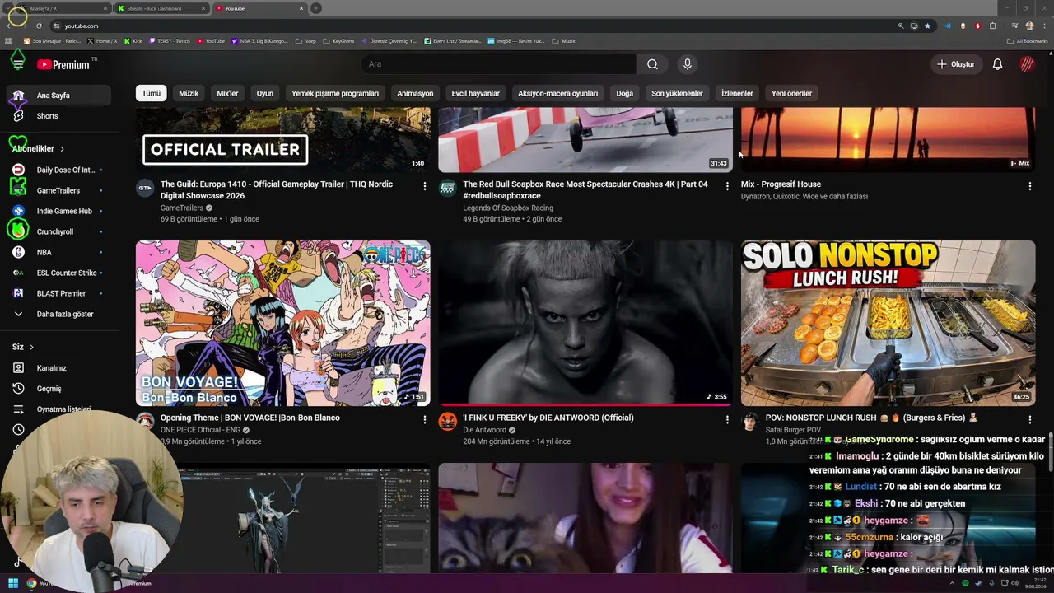Select the Evcil hayvanlar filter chip
The image size is (1054, 593).
point(476,93)
